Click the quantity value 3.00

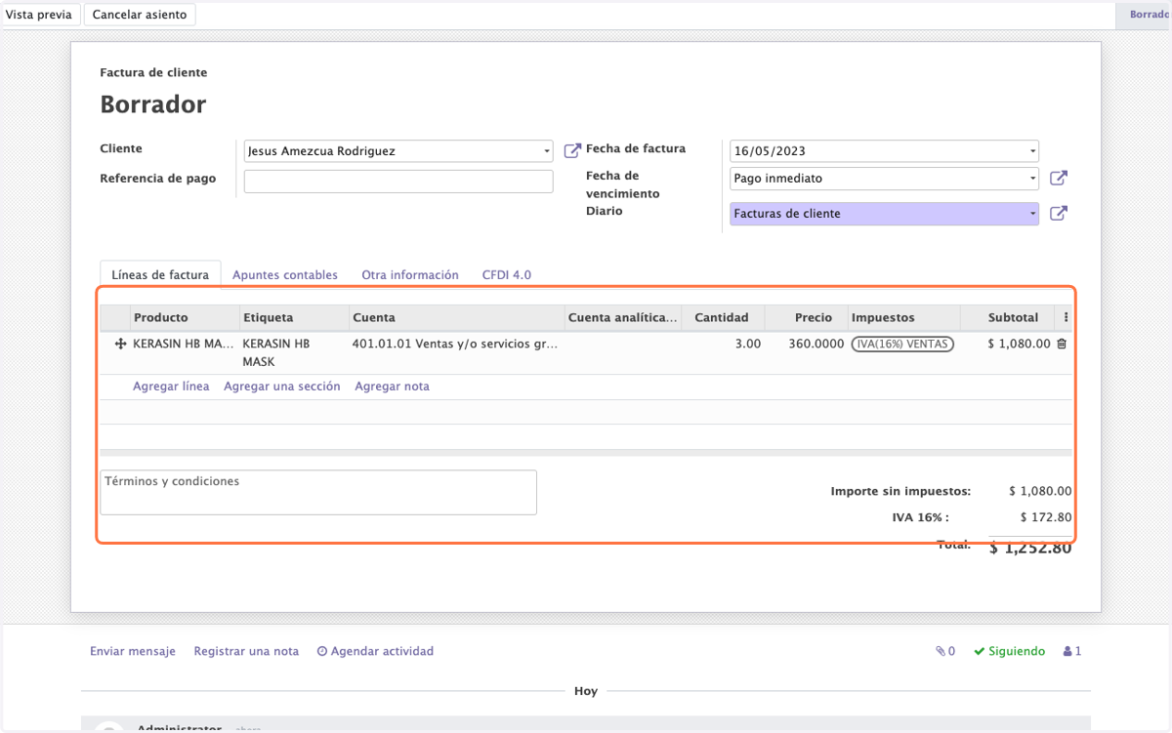coord(748,344)
